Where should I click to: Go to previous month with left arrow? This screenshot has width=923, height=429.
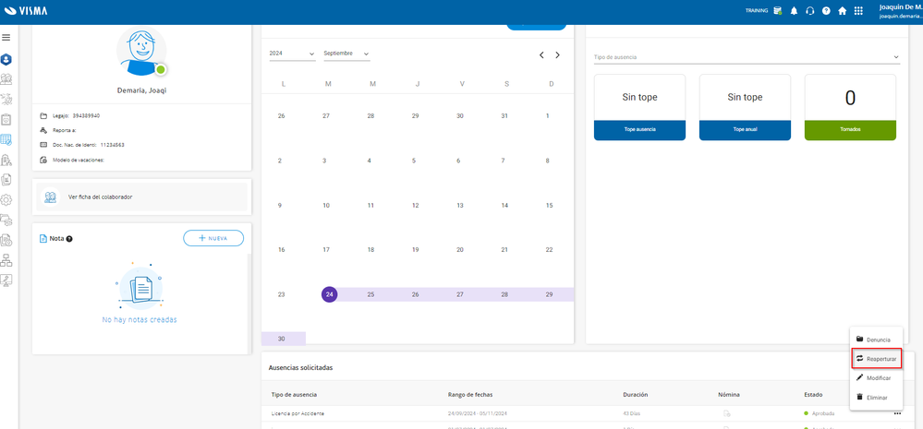[x=541, y=55]
